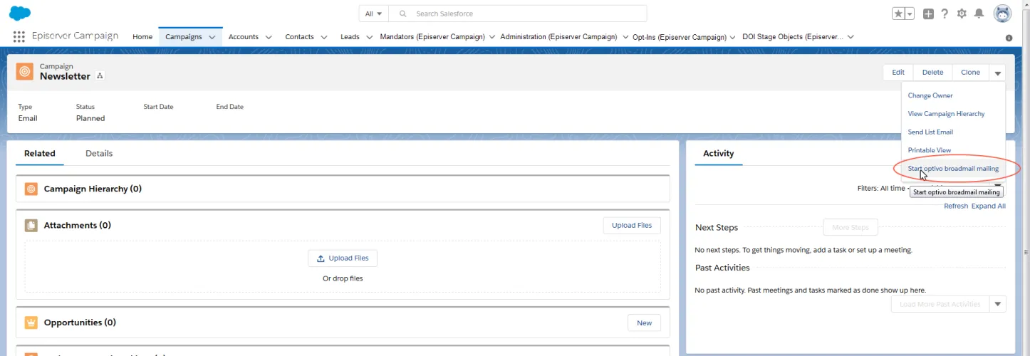Click Upload Files in the drop zone

click(343, 258)
